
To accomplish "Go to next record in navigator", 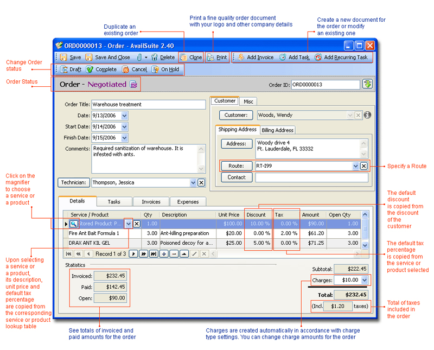I will (133, 254).
